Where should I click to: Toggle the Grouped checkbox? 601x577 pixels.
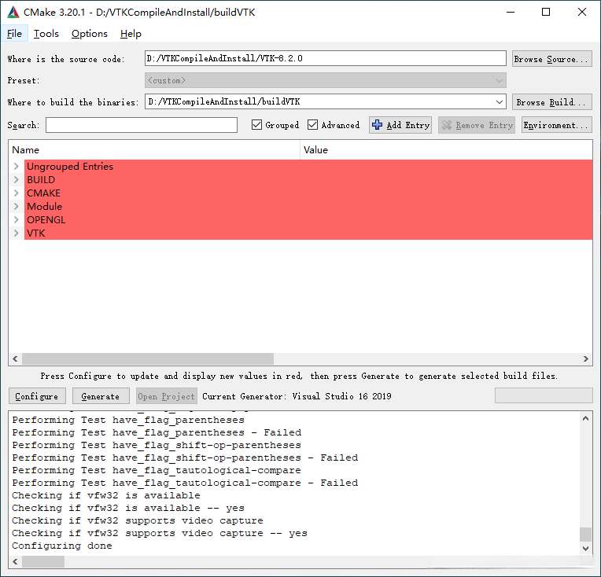click(256, 125)
